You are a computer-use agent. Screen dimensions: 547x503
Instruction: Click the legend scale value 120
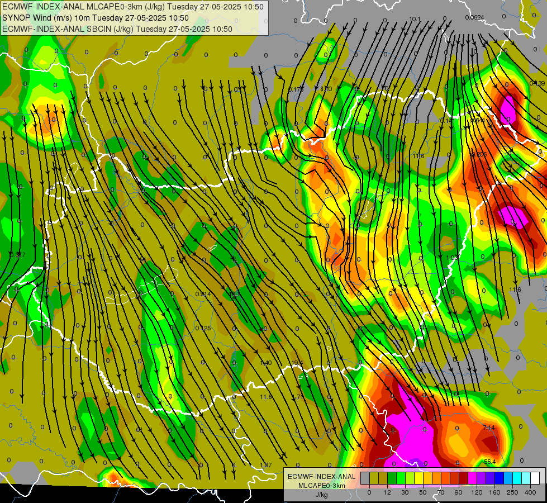[x=477, y=492]
